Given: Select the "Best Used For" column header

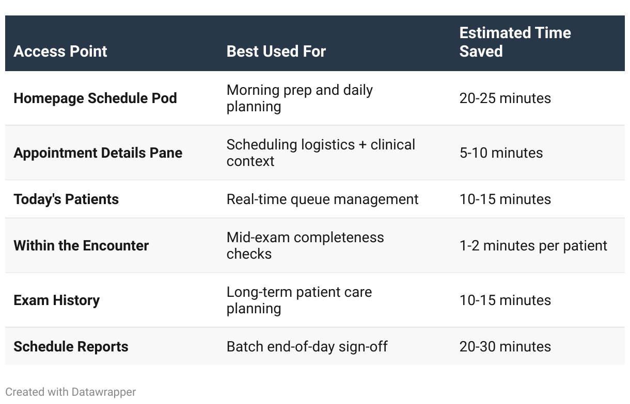Looking at the screenshot, I should pyautogui.click(x=276, y=52).
